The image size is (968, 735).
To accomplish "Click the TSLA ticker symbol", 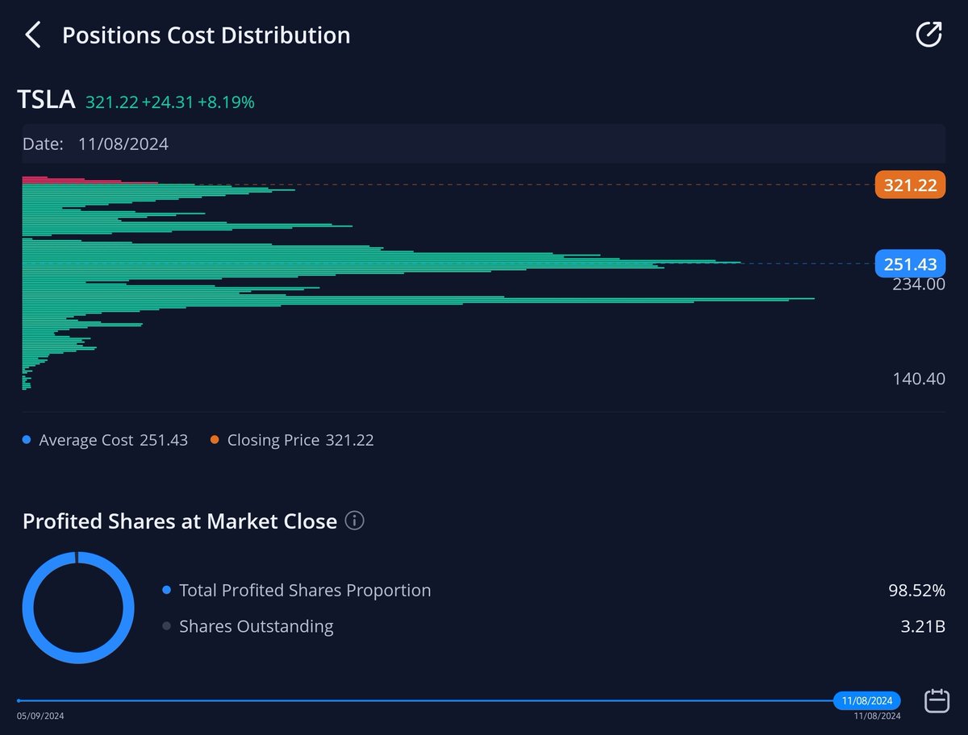I will 46,101.
